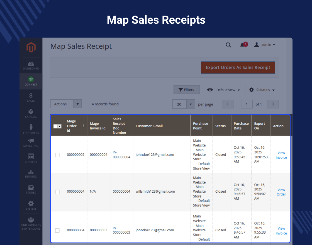
Task: Sort by Purchase Point column
Action: (201, 126)
